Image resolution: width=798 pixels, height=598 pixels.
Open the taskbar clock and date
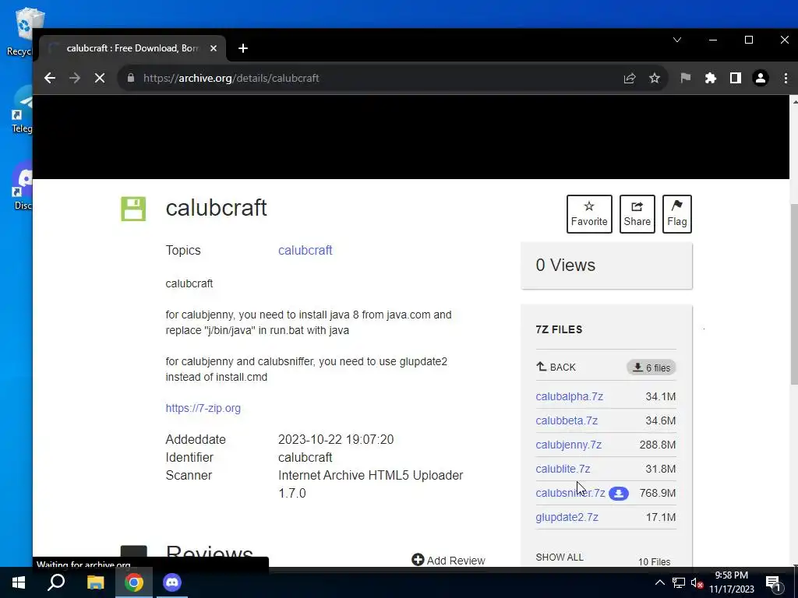tap(731, 582)
